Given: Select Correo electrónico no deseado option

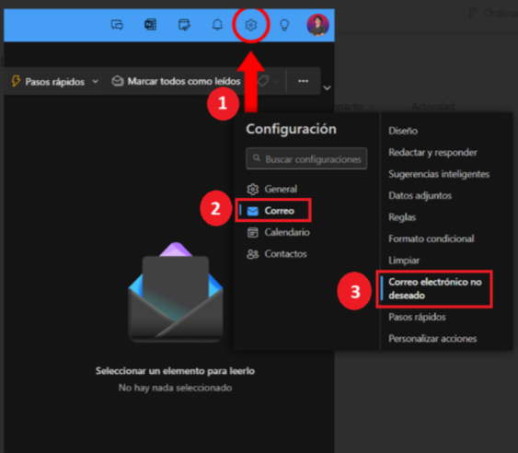Looking at the screenshot, I should pos(435,289).
